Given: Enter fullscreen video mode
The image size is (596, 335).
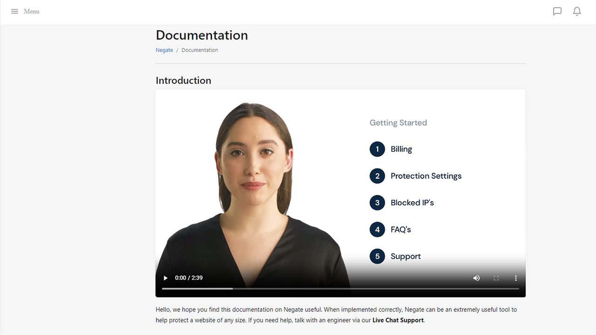Looking at the screenshot, I should [x=496, y=278].
